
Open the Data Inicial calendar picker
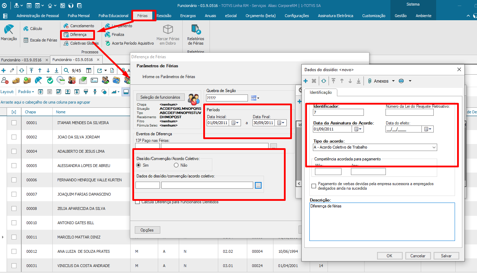[x=234, y=123]
